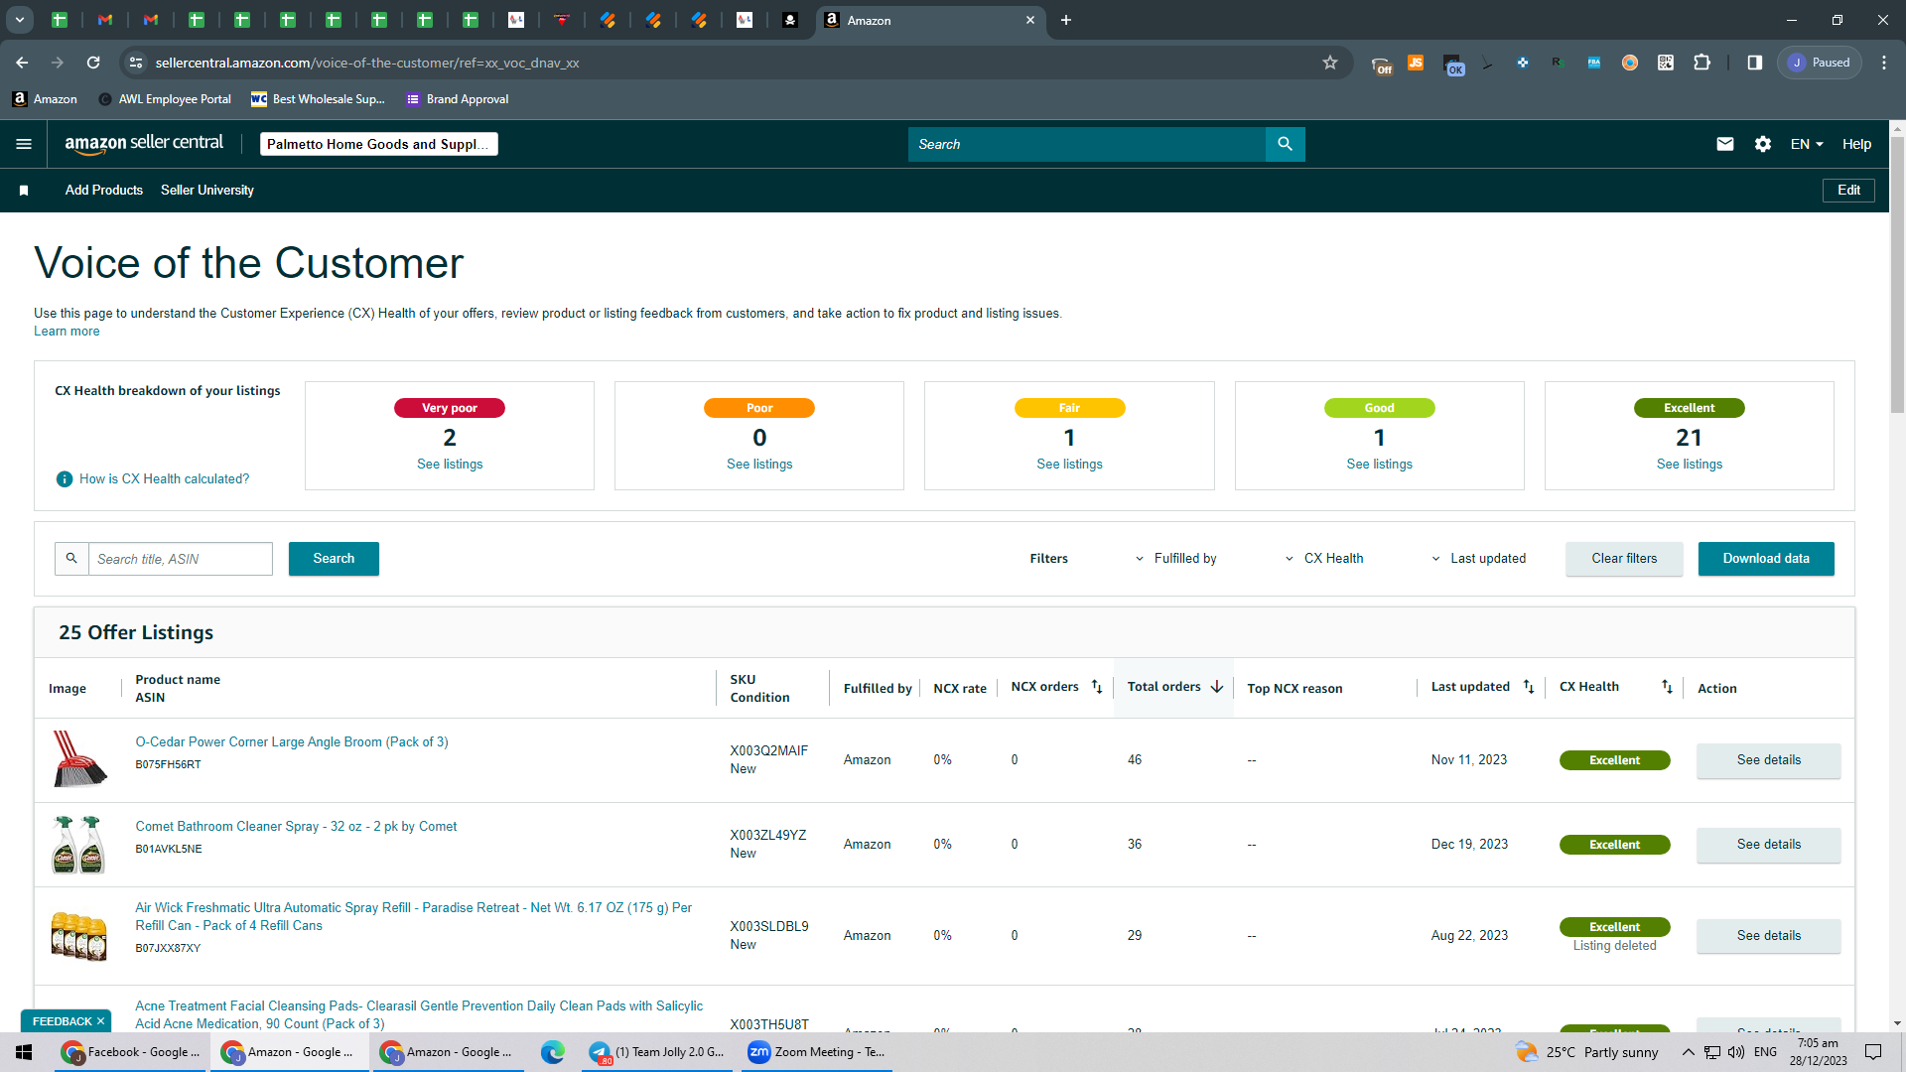The height and width of the screenshot is (1072, 1906).
Task: Sort by CX Health arrows icon
Action: coord(1667,687)
